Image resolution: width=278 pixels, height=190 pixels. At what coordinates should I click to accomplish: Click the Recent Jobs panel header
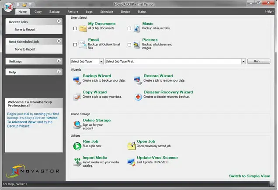pos(34,22)
